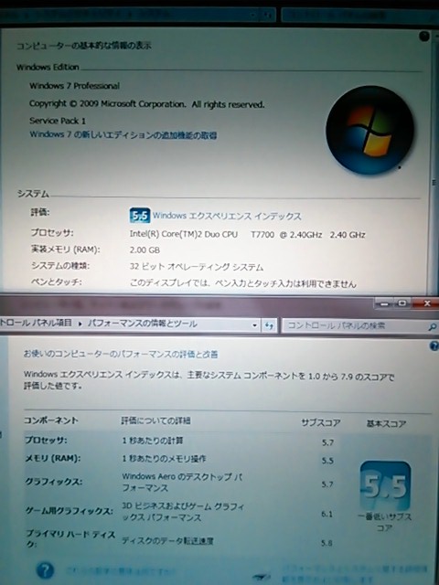Click the gaming graphics subscore 6.1

click(327, 514)
